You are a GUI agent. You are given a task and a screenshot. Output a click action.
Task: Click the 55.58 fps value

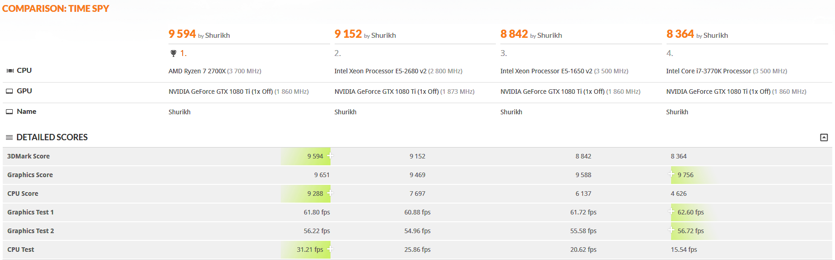[583, 231]
